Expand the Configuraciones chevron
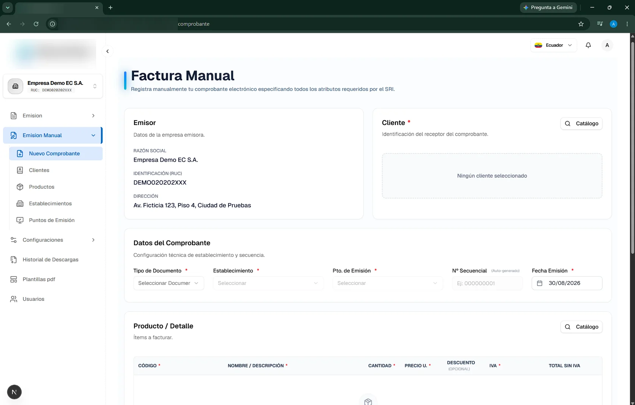This screenshot has height=405, width=635. coord(93,240)
